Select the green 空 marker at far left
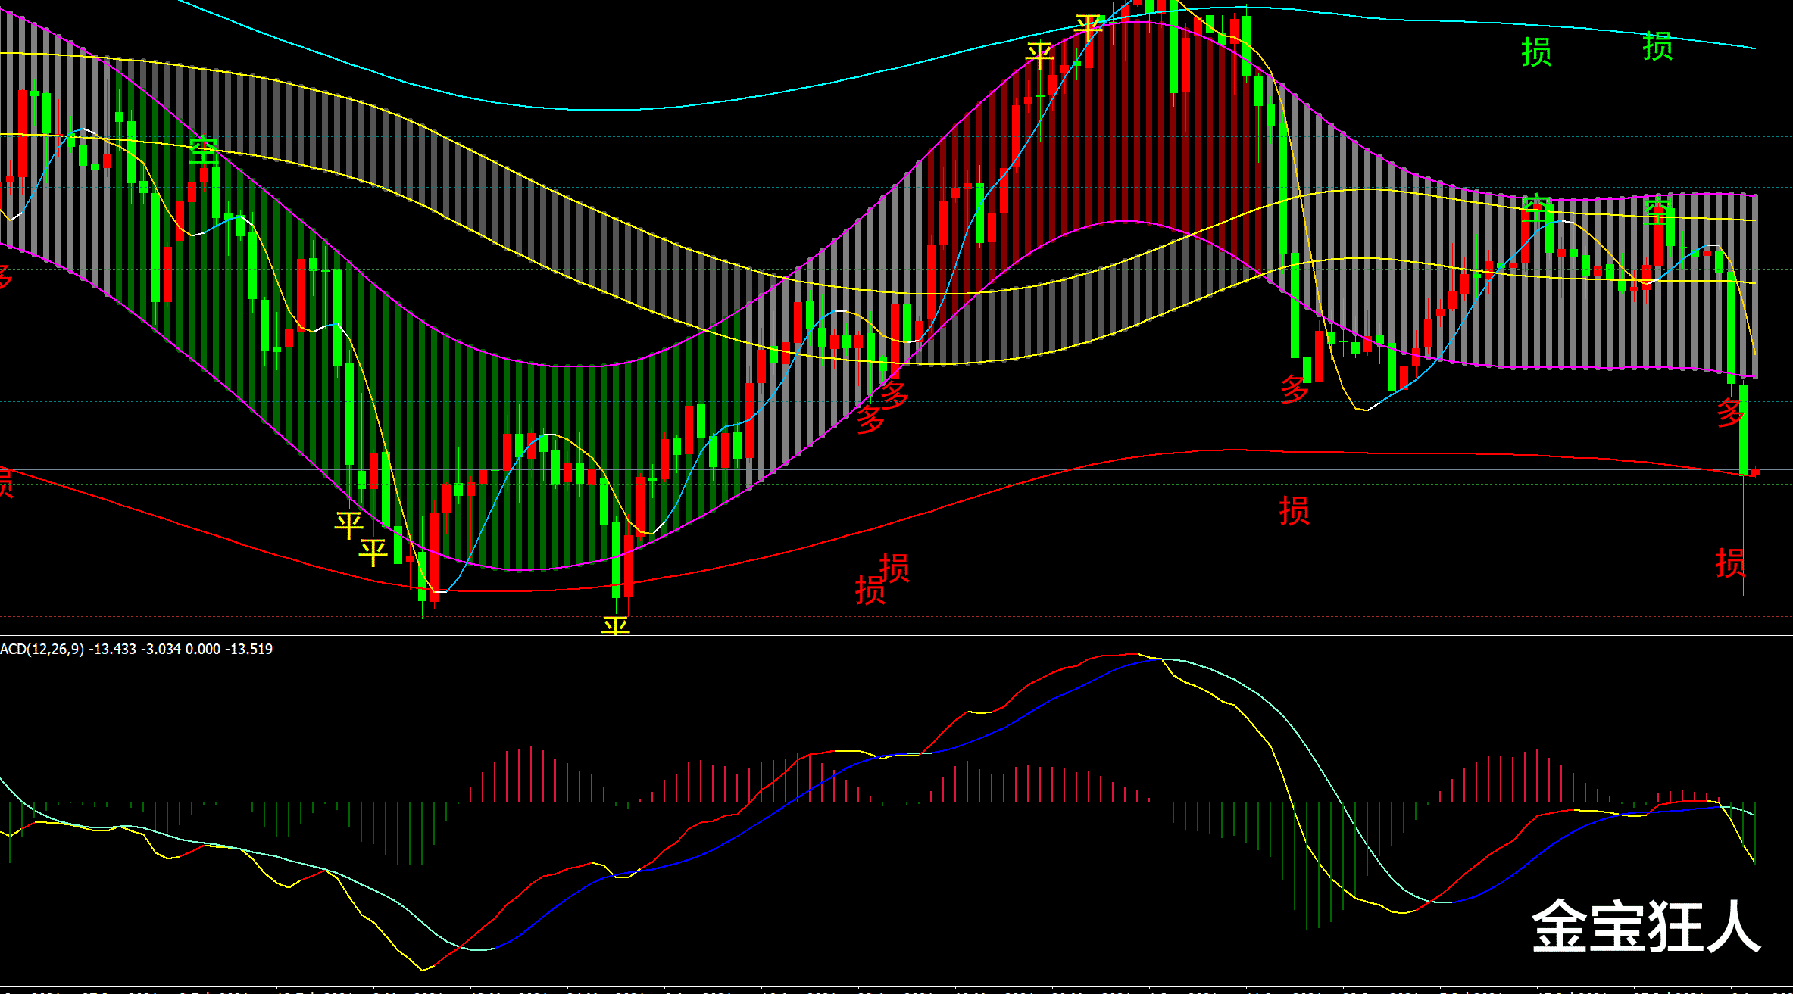1793x994 pixels. point(203,150)
